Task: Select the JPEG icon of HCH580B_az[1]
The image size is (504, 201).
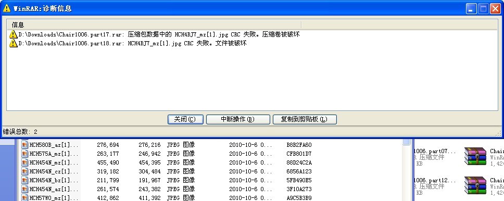Action: (25, 145)
